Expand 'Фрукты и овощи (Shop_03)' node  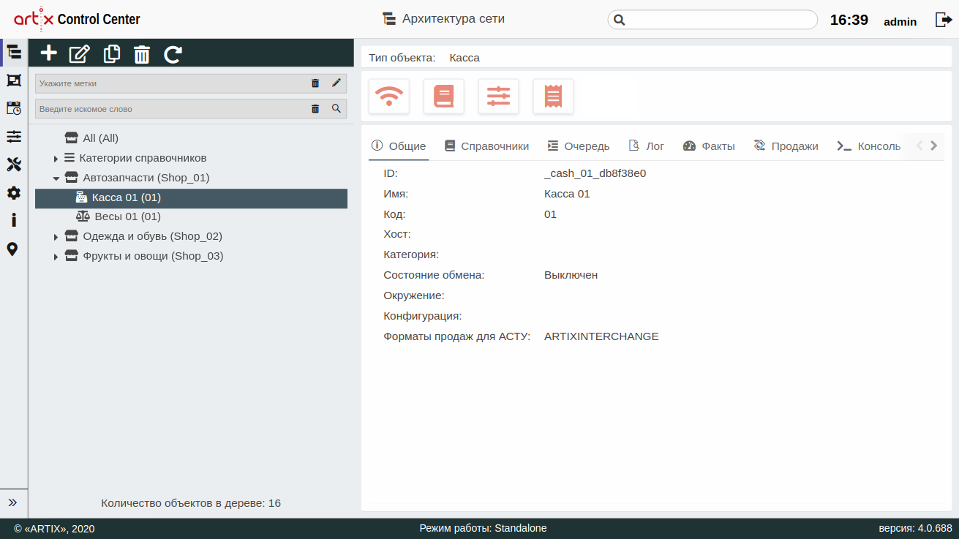(x=56, y=257)
